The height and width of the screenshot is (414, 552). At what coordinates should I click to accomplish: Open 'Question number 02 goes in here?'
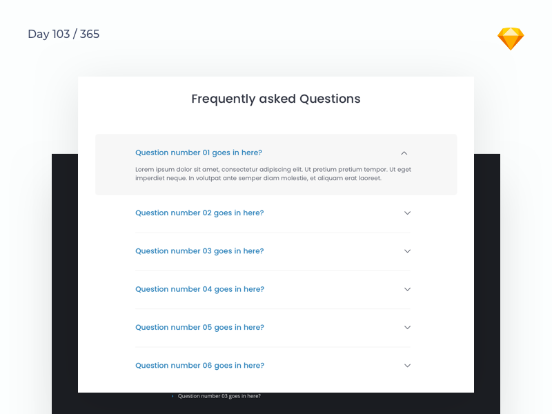tap(199, 213)
